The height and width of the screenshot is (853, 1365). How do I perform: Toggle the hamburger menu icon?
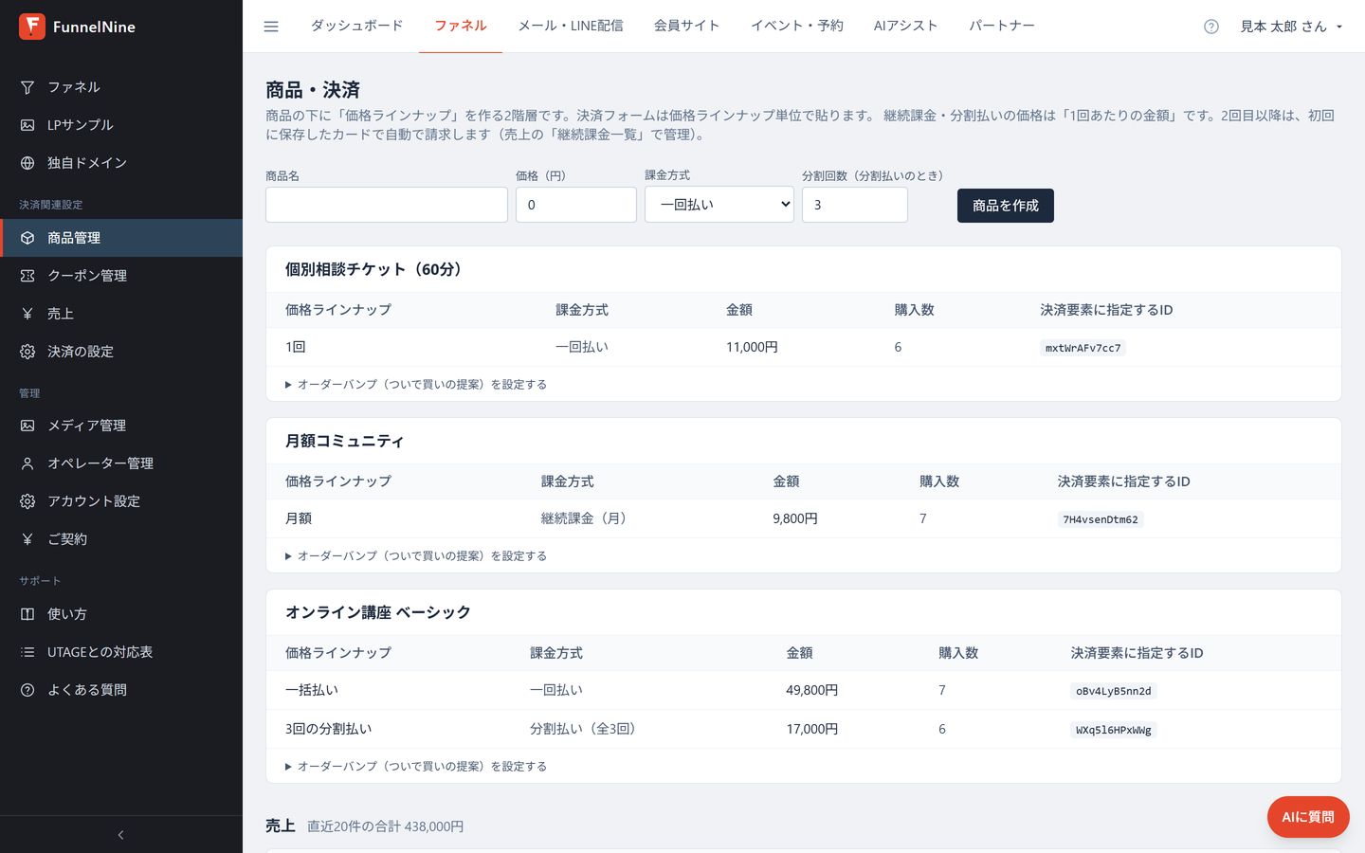271,27
